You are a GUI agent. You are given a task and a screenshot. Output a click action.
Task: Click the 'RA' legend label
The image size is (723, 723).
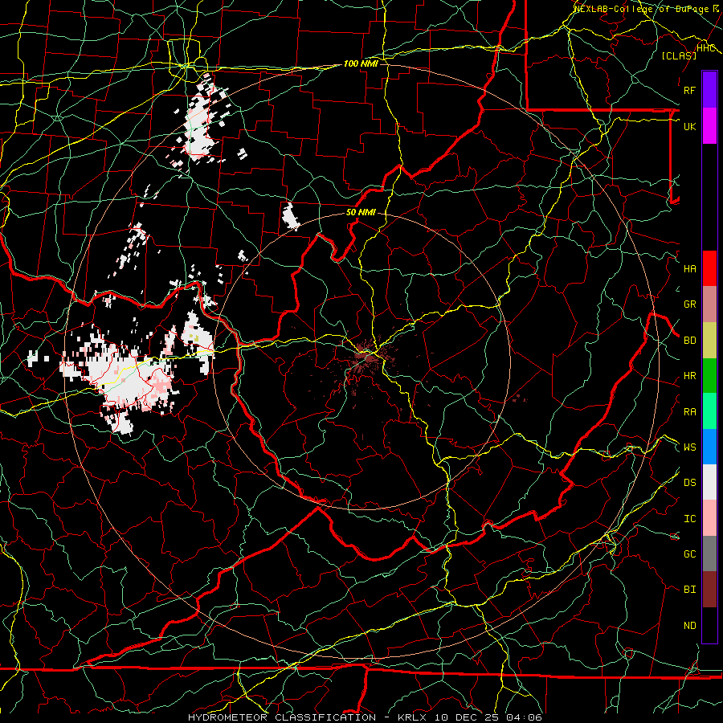click(x=689, y=412)
